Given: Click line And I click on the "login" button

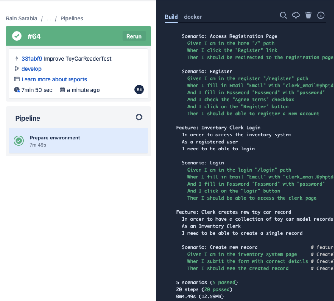Looking at the screenshot, I should (x=234, y=191).
